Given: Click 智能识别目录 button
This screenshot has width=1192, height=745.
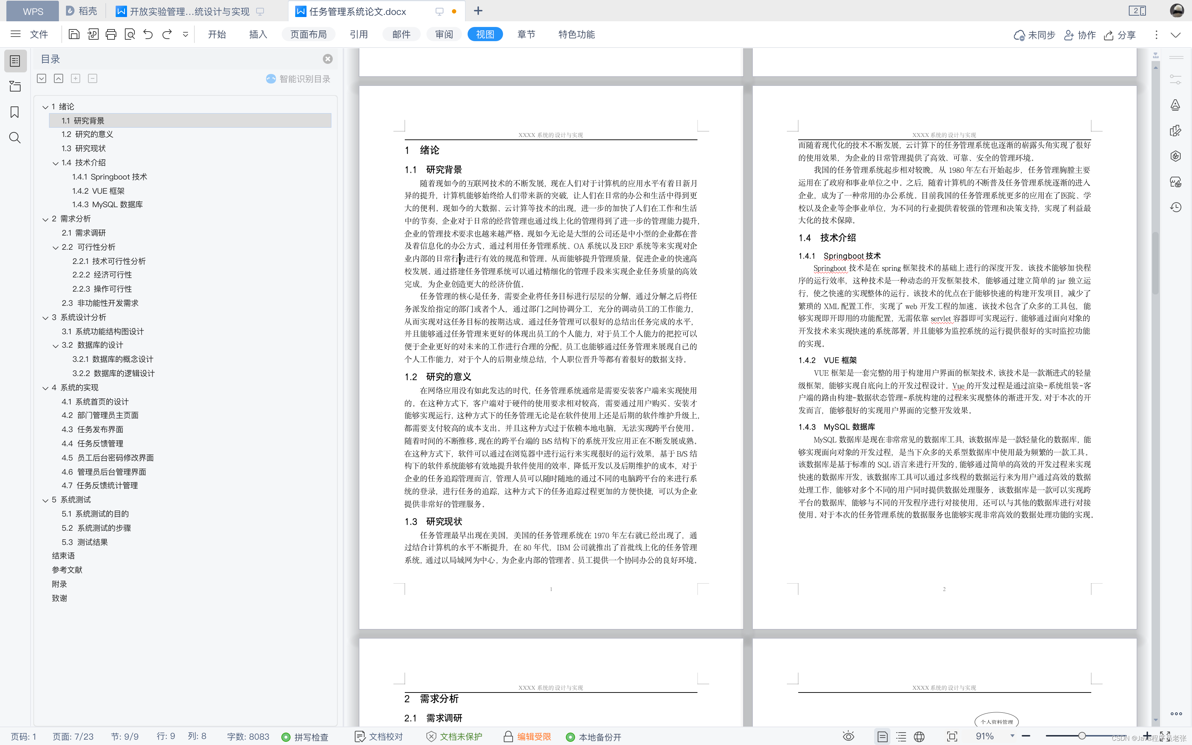Looking at the screenshot, I should pyautogui.click(x=298, y=79).
